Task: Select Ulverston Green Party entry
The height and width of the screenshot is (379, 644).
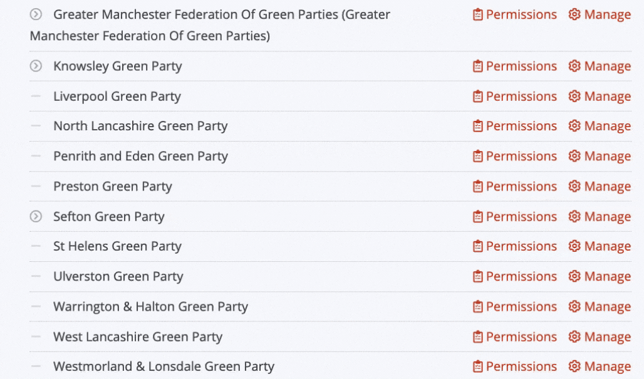Action: pos(118,276)
